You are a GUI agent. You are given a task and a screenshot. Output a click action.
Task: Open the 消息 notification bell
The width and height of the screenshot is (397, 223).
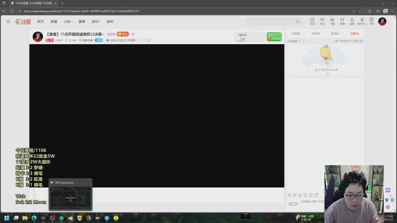[352, 21]
